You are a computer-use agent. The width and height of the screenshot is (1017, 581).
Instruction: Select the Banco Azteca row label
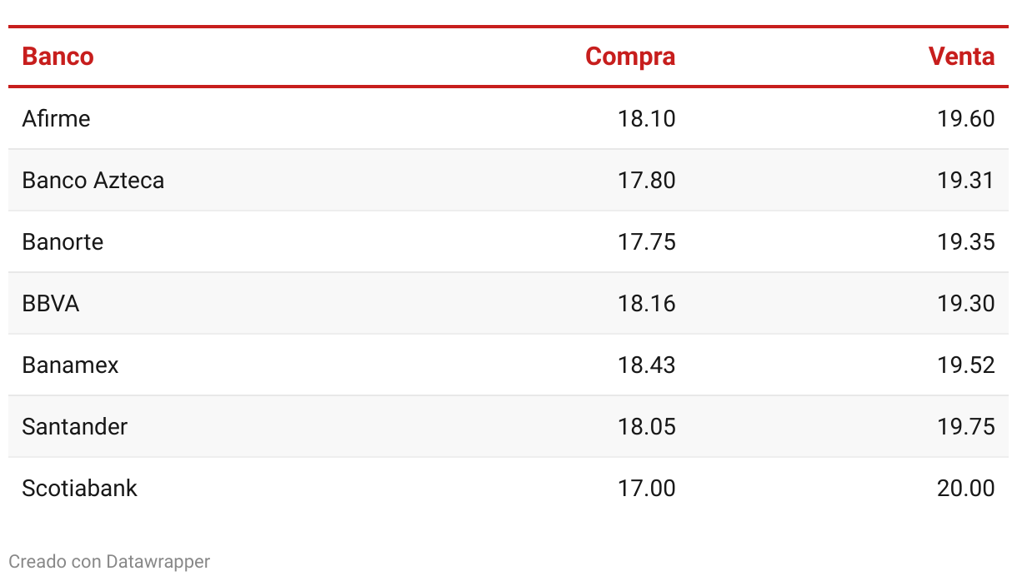click(93, 180)
